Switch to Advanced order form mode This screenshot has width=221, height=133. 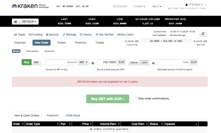coord(49,51)
